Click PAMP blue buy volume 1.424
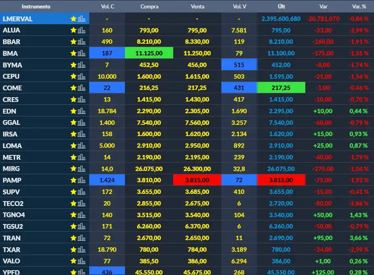Image resolution: width=374 pixels, height=275 pixels. tap(107, 180)
